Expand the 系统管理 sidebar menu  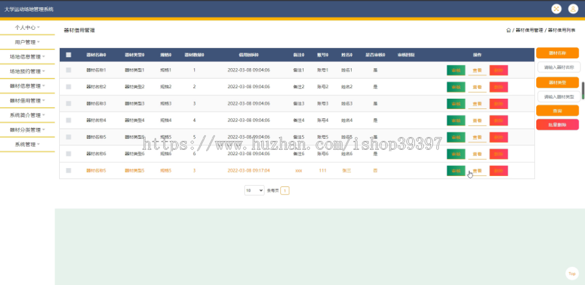27,144
